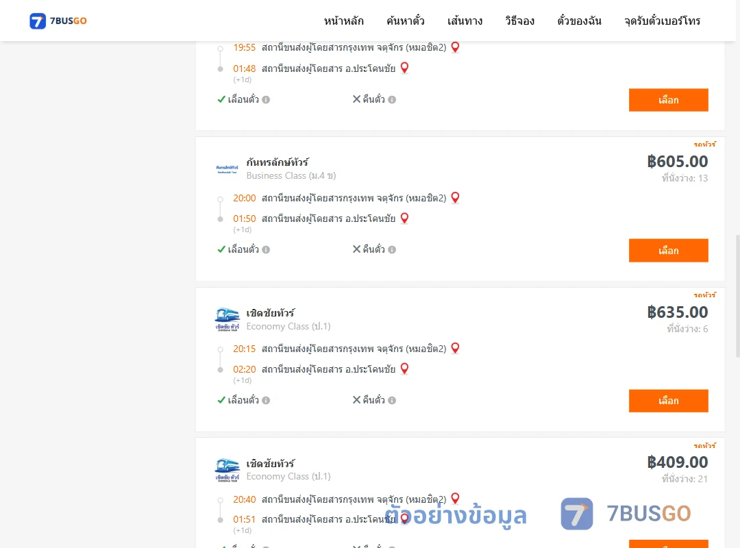The image size is (740, 548).
Task: Open จุดรับตั๋วเบอร์โทร link in header
Action: pos(662,21)
